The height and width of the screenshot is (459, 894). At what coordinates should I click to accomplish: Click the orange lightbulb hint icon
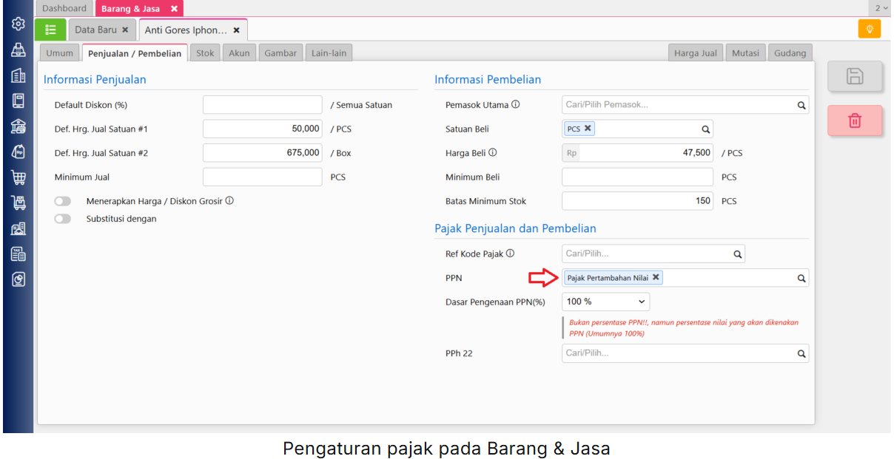tap(869, 29)
